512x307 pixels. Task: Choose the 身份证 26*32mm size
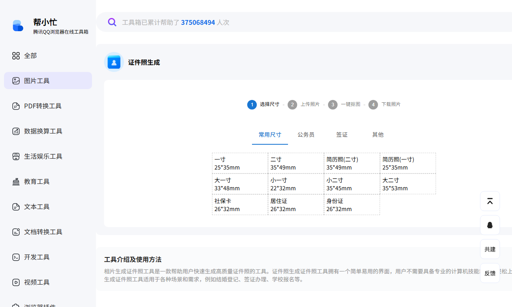click(x=352, y=205)
